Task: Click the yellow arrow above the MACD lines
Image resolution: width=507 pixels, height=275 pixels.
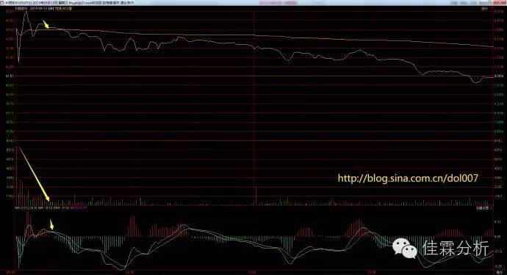Action: (51, 224)
